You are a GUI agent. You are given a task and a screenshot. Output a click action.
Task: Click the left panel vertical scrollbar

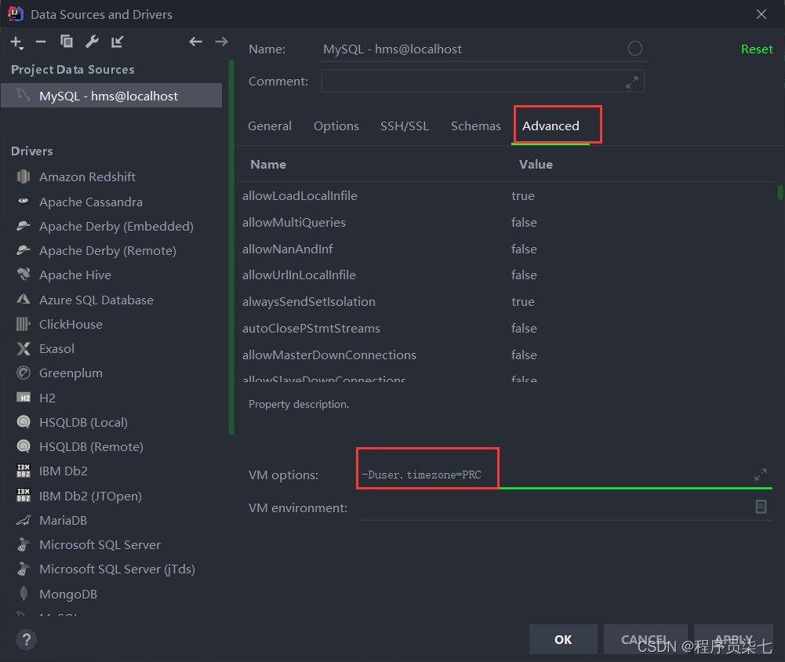tap(231, 247)
